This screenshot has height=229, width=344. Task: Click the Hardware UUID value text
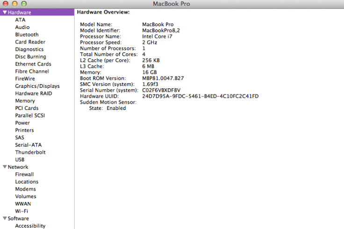(200, 96)
